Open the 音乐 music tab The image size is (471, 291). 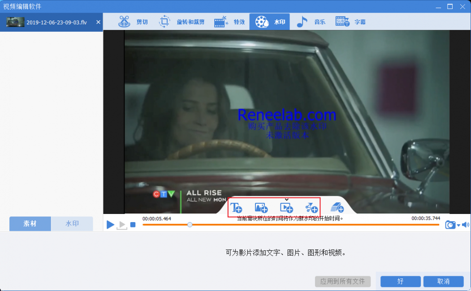(x=311, y=21)
